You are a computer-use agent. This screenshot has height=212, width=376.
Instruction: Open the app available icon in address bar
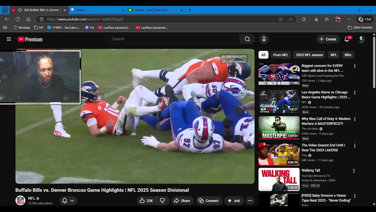point(281,19)
